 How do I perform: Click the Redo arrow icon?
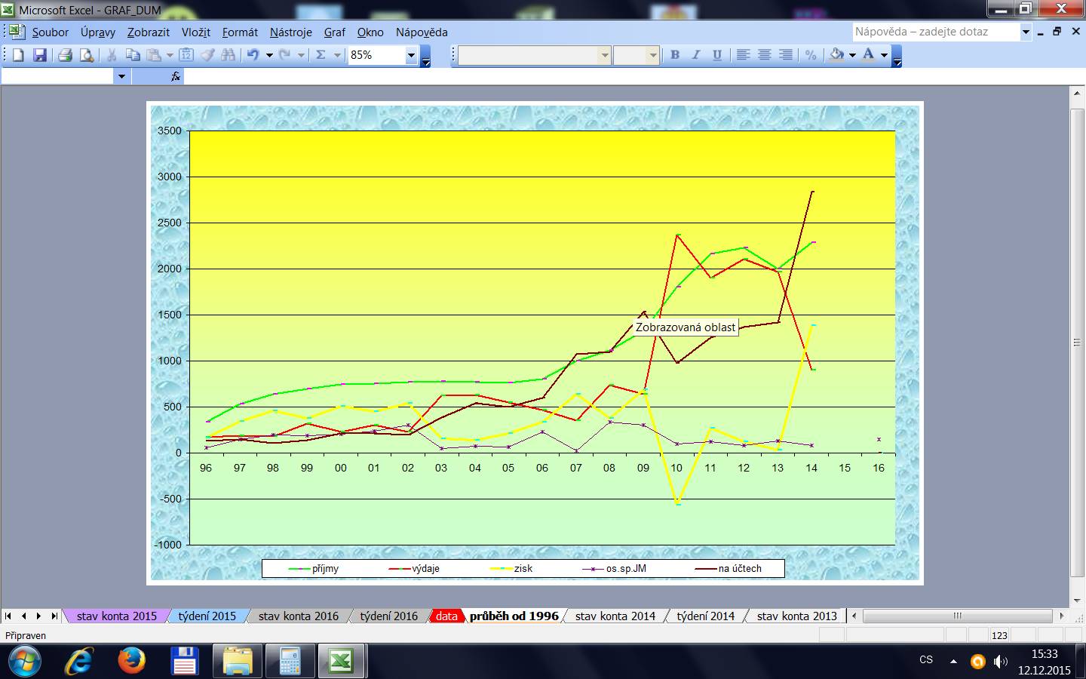click(x=284, y=55)
